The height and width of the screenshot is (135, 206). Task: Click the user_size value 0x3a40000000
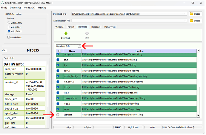pyautogui.click(x=35, y=118)
